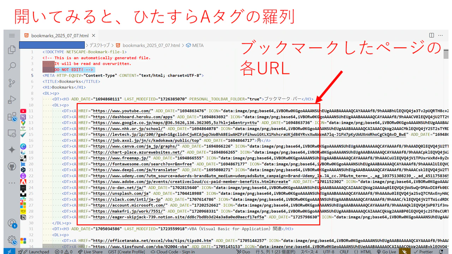The image size is (452, 254).
Task: Open the sparkle AI assistant view
Action: [12, 150]
